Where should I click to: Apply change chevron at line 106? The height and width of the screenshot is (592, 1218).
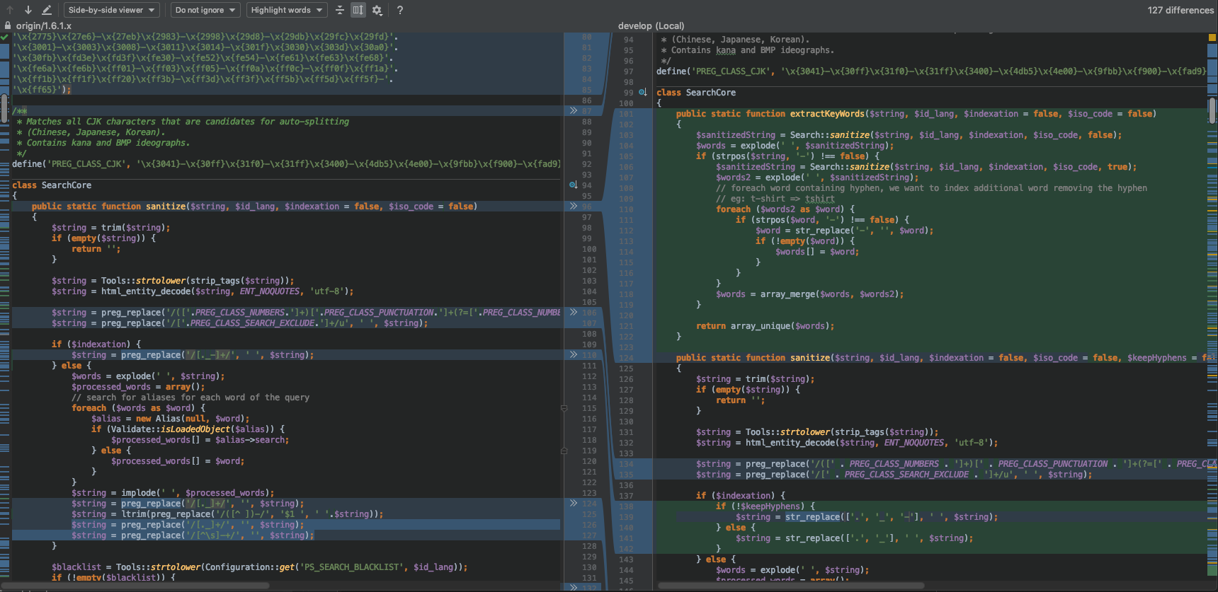[574, 313]
